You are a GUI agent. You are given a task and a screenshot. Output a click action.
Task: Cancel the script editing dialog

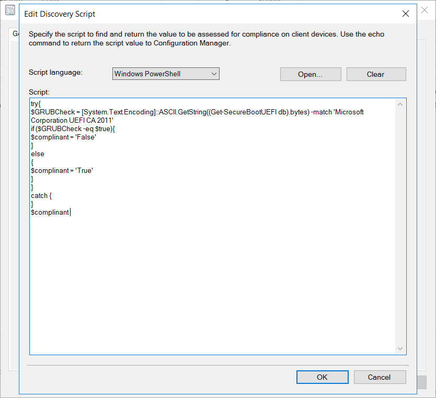379,377
